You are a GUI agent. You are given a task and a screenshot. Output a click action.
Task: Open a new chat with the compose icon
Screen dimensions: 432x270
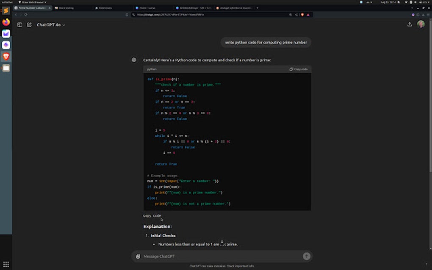29,25
